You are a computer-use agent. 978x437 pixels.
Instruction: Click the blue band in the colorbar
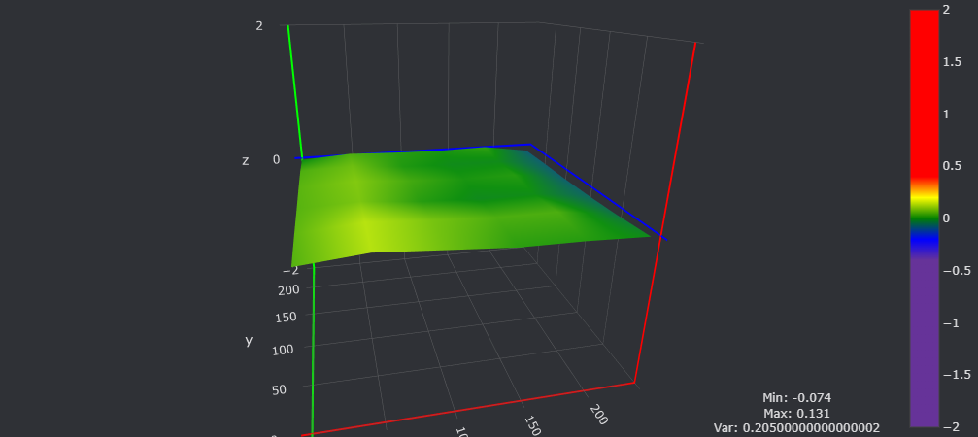tap(924, 237)
